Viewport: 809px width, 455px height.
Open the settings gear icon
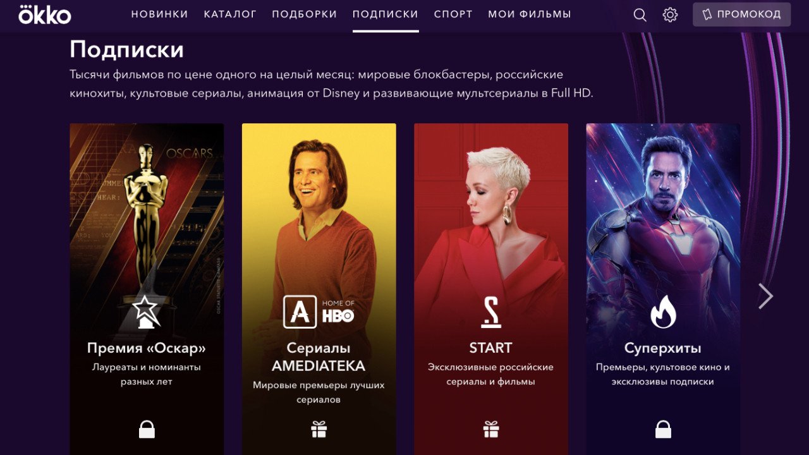click(670, 15)
